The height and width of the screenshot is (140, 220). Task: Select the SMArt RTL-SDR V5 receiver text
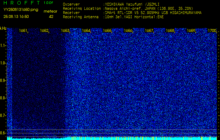153,13
